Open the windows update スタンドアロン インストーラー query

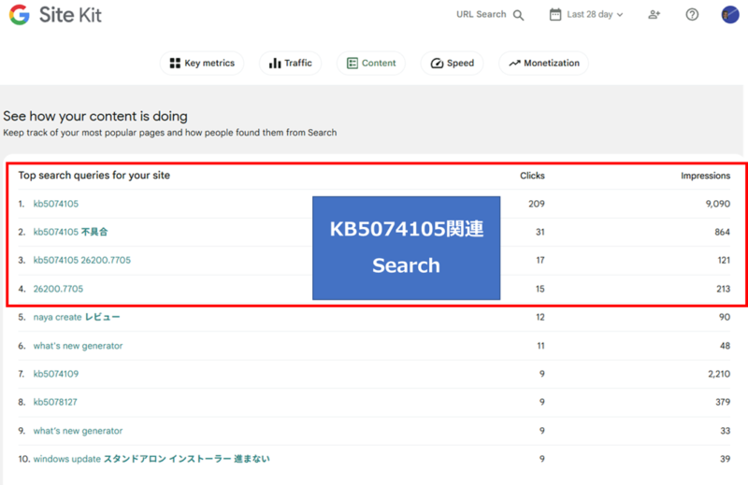click(151, 459)
